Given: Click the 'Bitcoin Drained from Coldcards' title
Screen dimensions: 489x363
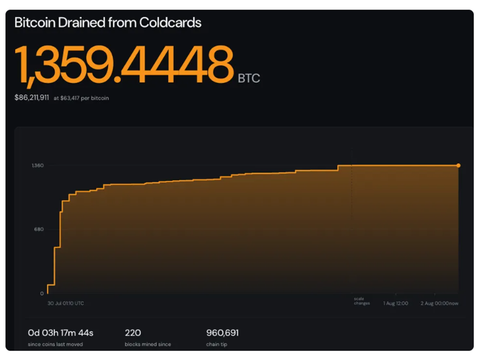Looking at the screenshot, I should 108,23.
